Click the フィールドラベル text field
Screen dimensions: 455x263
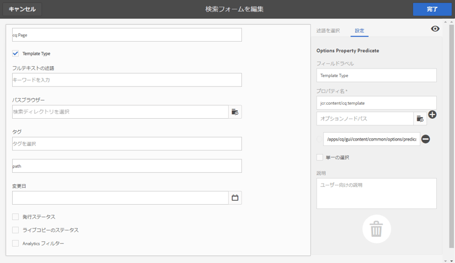(x=376, y=75)
